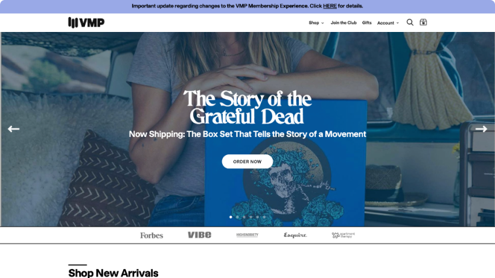The height and width of the screenshot is (278, 495).
Task: Follow the HERE link in banner
Action: [330, 6]
